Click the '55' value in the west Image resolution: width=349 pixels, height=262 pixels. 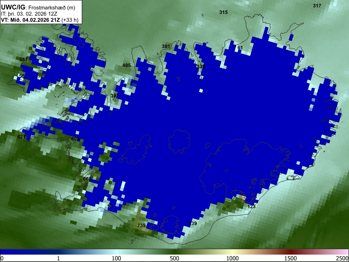point(22,76)
